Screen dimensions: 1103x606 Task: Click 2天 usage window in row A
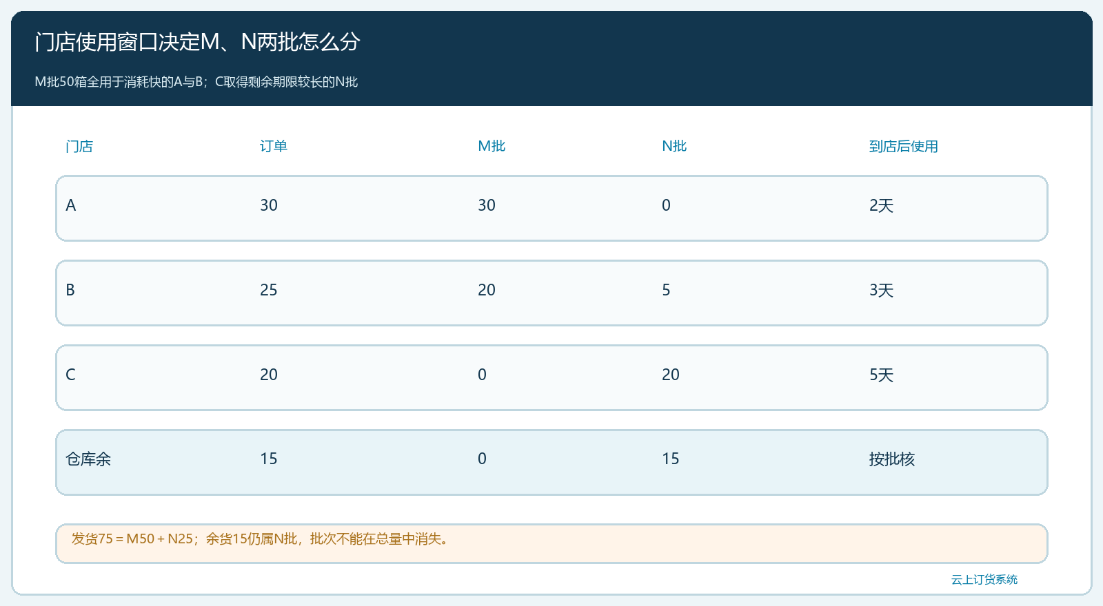tap(881, 205)
